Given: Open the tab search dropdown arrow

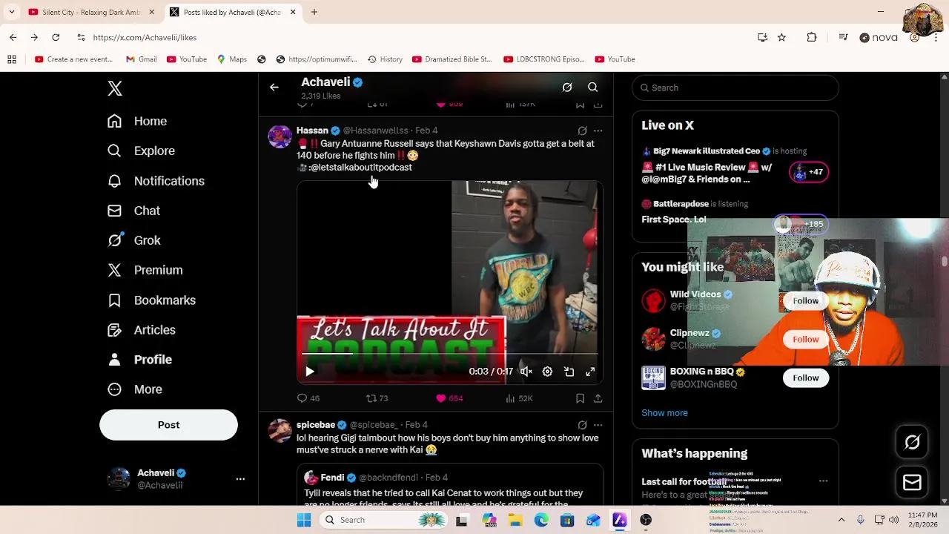Looking at the screenshot, I should tap(11, 12).
